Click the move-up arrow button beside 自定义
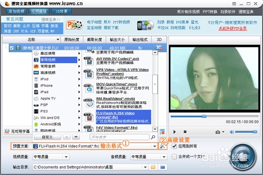The height and width of the screenshot is (175, 263). (67, 137)
